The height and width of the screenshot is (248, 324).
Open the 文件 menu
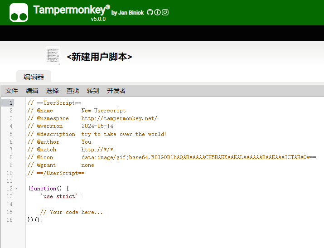12,91
